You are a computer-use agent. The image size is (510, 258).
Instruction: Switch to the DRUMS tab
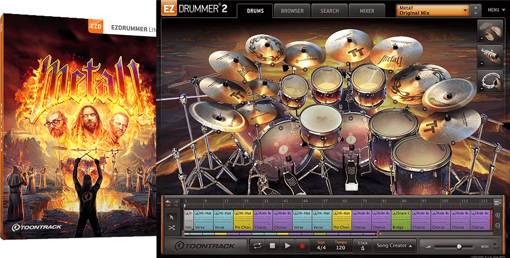click(x=255, y=11)
